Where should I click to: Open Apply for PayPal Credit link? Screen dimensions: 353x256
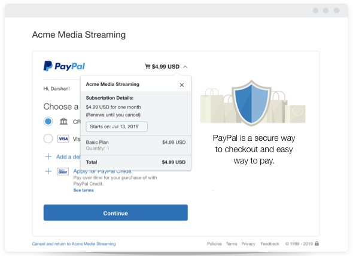pyautogui.click(x=102, y=171)
